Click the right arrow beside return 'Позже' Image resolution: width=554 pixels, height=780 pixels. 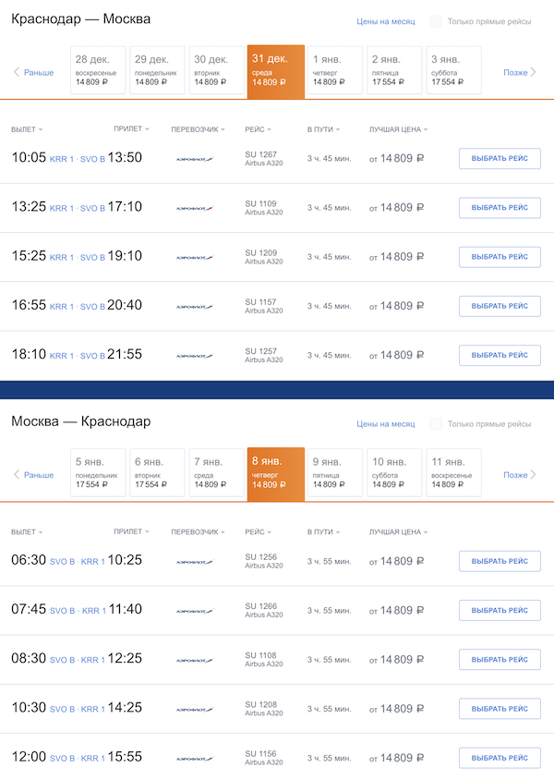[x=534, y=475]
